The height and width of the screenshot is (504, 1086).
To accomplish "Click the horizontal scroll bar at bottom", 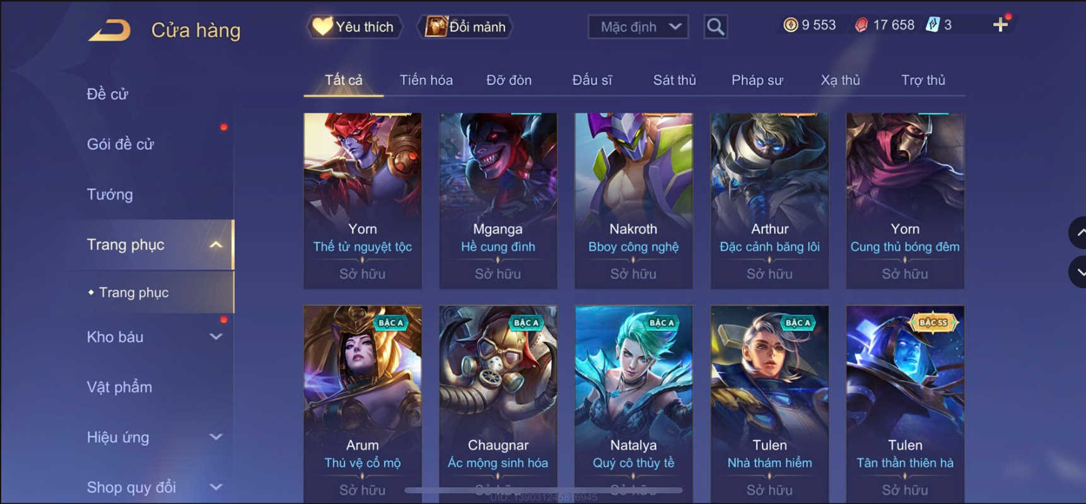I will tap(544, 490).
